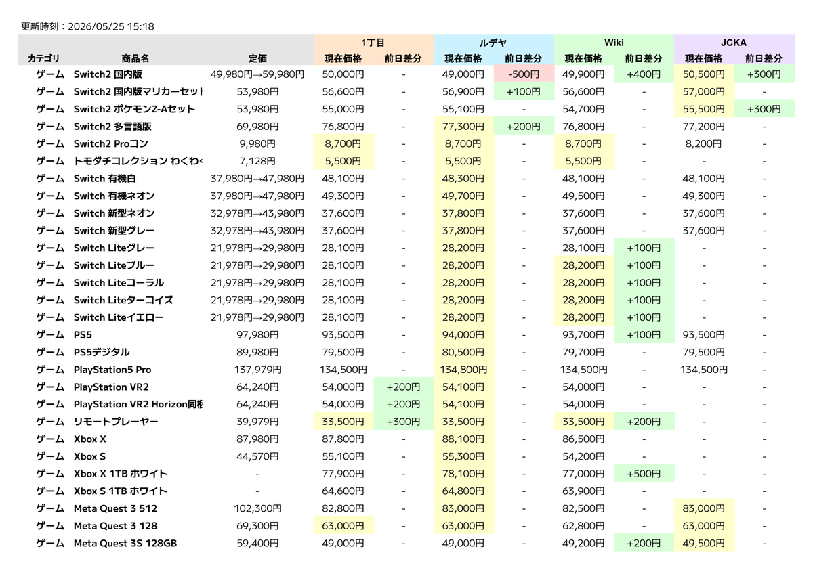Select the 79,700円 Wiki price

[584, 352]
